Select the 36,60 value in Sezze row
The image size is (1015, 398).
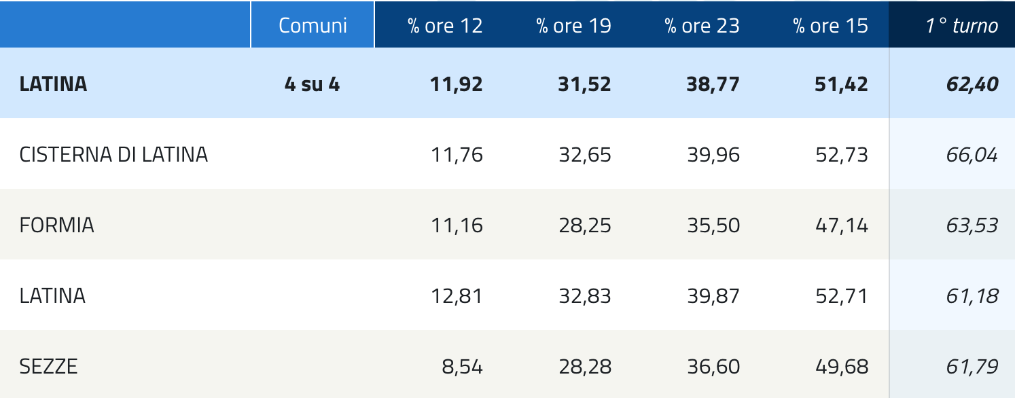[713, 367]
